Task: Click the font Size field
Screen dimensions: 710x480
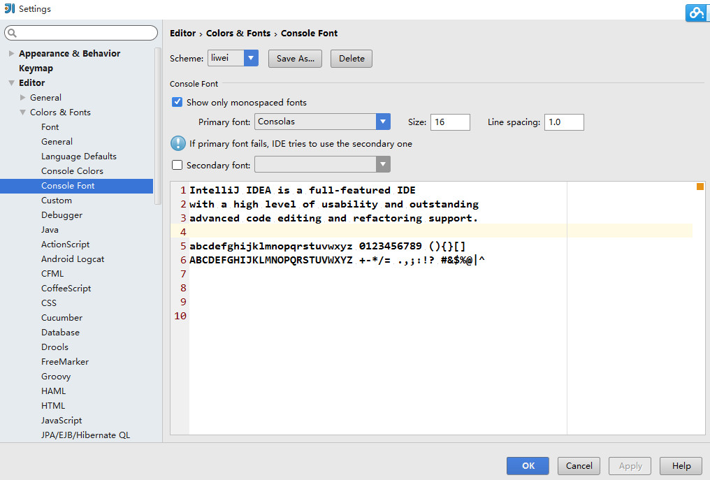Action: (x=450, y=122)
